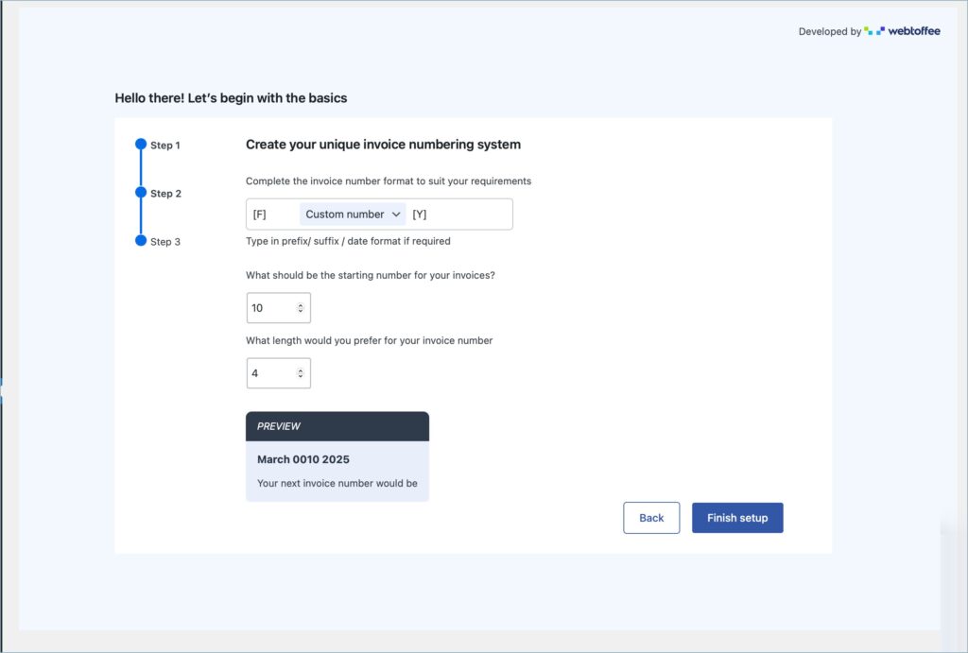
Task: Click 'Hello there! Let's begin with the basics'
Action: (x=231, y=98)
